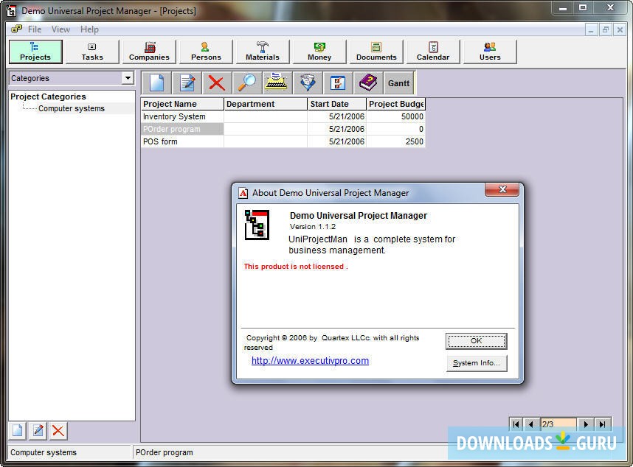This screenshot has width=633, height=467.
Task: Click the Start Date column header
Action: [337, 104]
